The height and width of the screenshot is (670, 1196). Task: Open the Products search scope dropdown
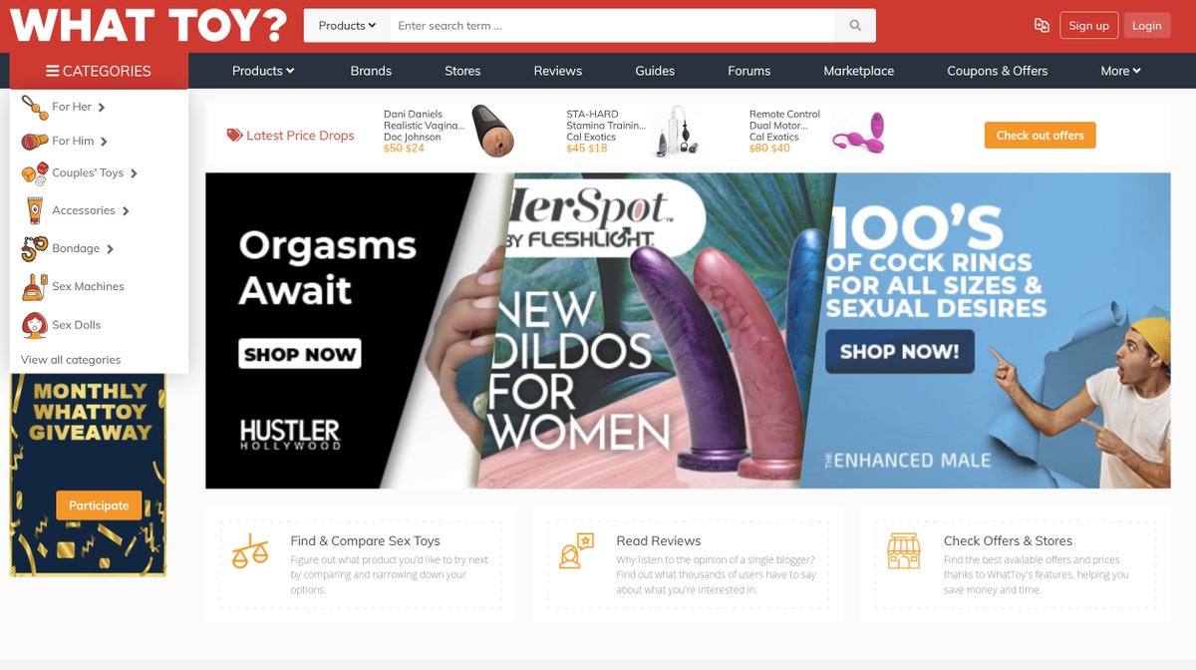pyautogui.click(x=347, y=26)
